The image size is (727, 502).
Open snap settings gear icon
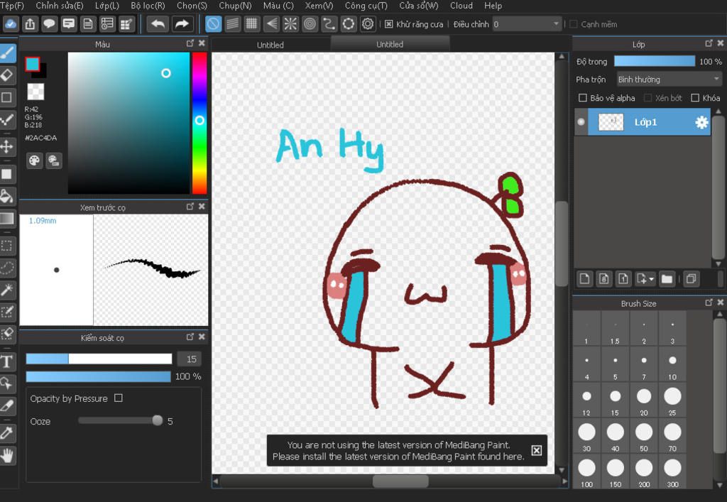pos(368,24)
